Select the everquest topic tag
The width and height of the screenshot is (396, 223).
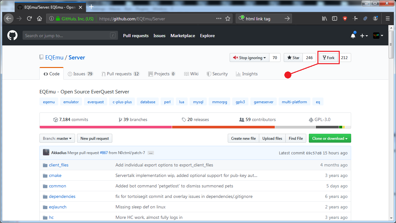pos(96,102)
